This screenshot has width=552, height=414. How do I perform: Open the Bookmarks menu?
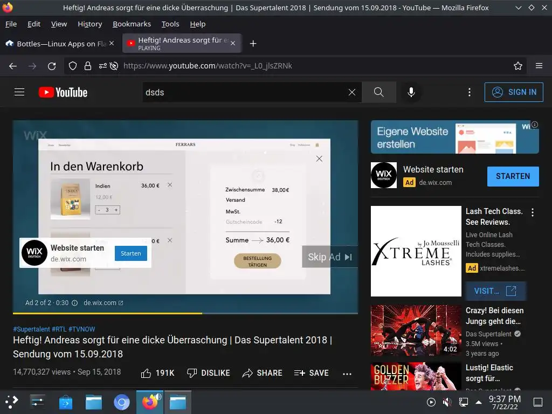[x=132, y=24]
